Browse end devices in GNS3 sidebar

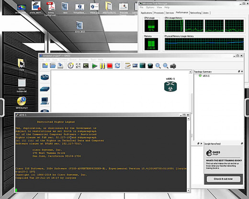coord(45,101)
